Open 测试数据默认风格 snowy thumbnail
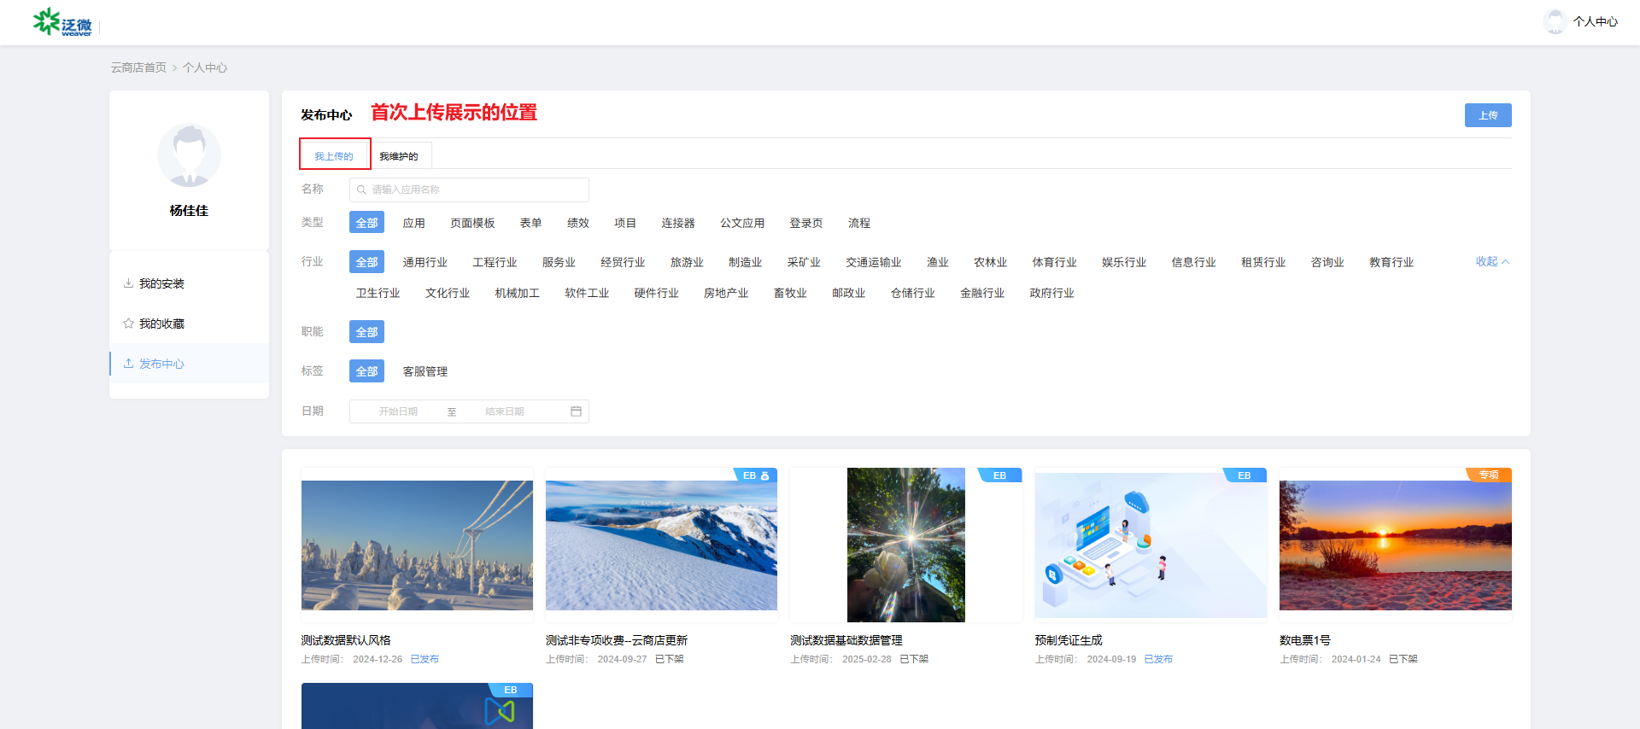The image size is (1640, 729). [x=417, y=545]
